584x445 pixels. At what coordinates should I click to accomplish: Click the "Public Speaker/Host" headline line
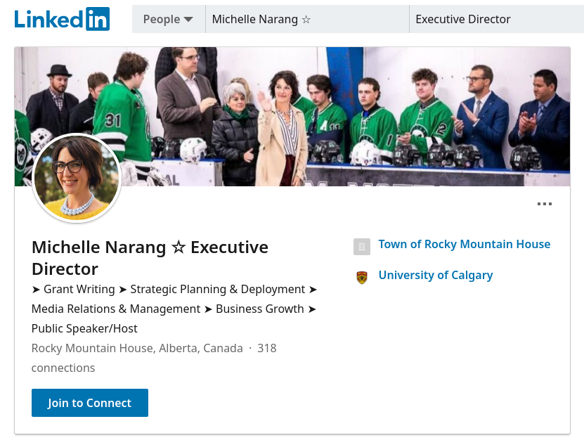[84, 328]
